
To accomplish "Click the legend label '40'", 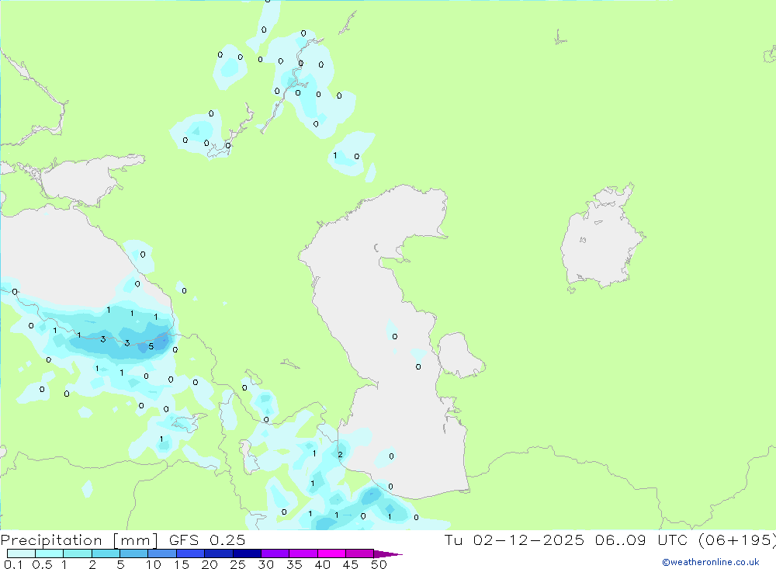I will tap(323, 564).
